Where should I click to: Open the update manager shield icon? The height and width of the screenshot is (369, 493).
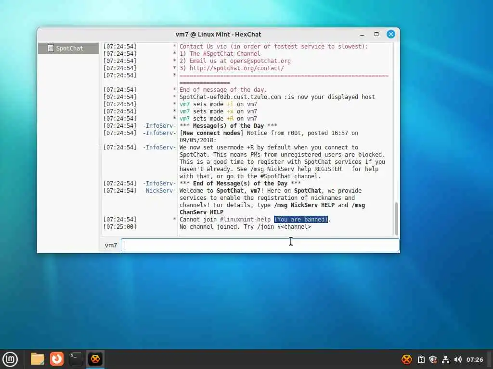coord(433,359)
